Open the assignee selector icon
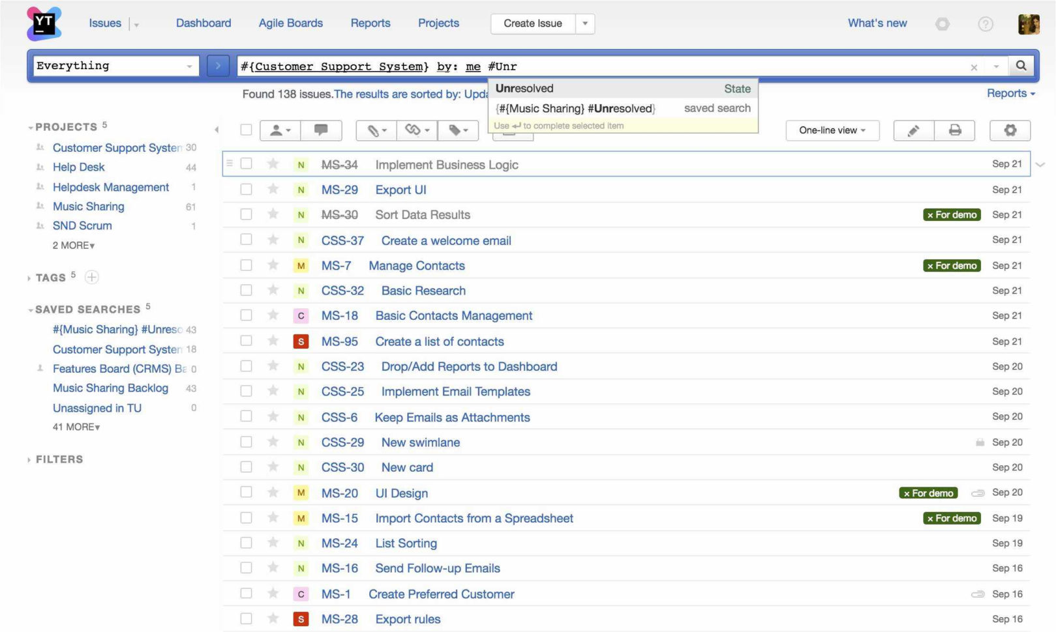Image resolution: width=1056 pixels, height=632 pixels. 279,130
